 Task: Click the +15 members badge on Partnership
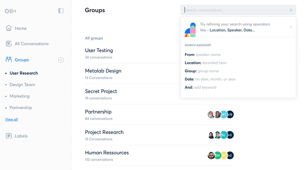230,115
